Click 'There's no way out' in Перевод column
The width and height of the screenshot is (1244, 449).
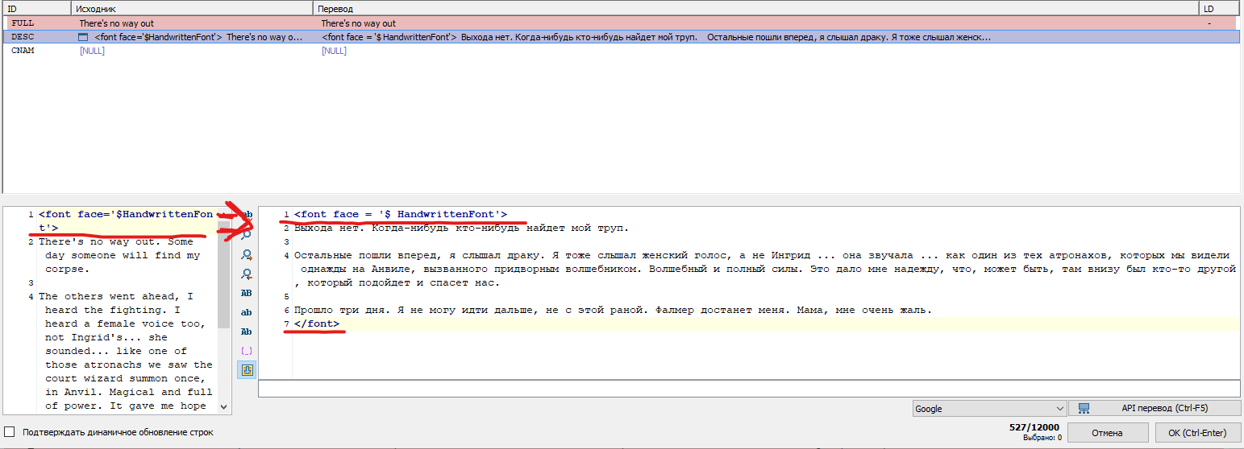[358, 23]
